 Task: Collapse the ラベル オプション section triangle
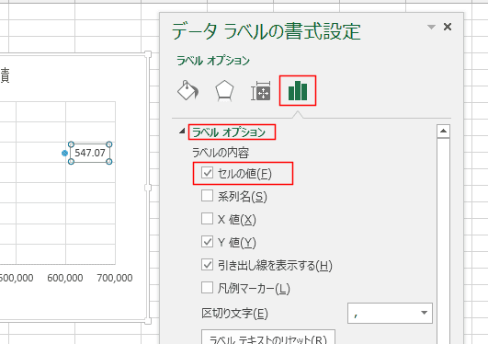click(x=182, y=132)
